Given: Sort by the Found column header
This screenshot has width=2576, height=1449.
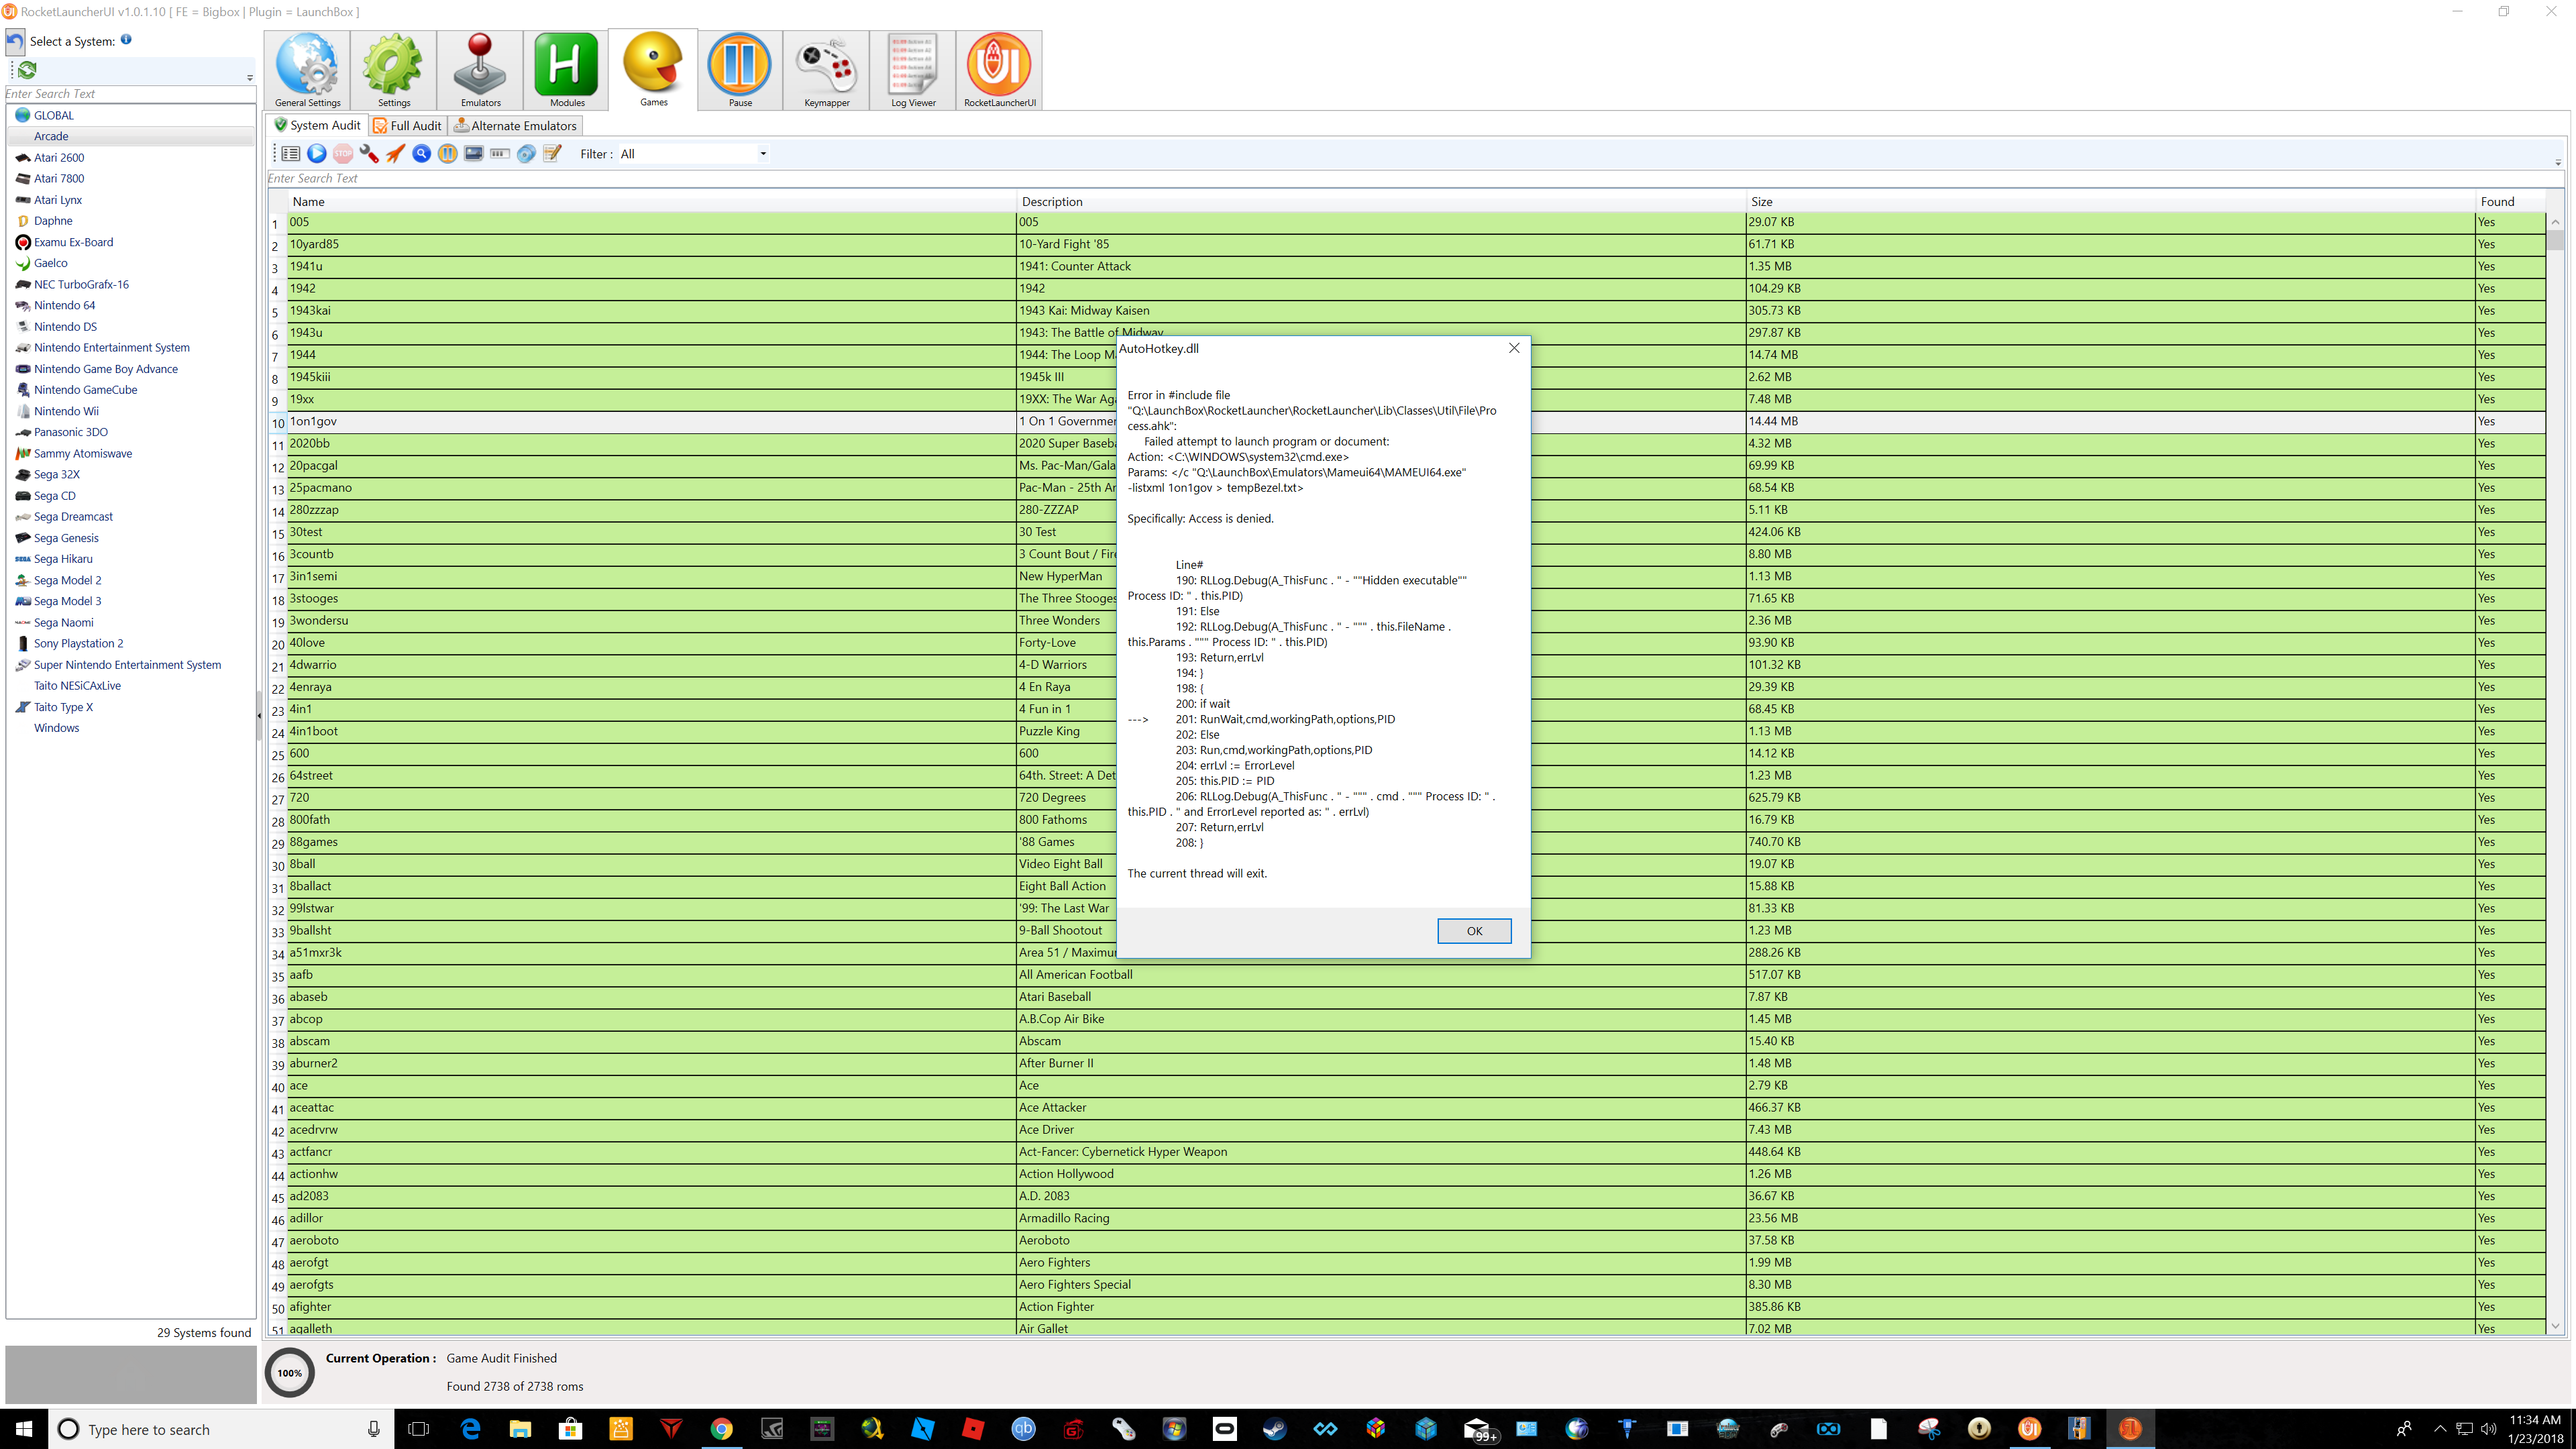Looking at the screenshot, I should [2511, 201].
